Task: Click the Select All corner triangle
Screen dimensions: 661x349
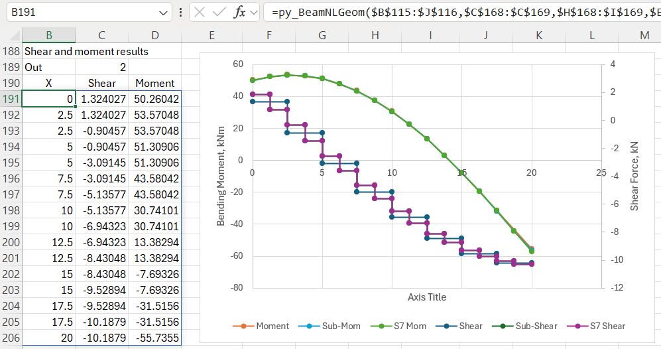Action: tap(11, 35)
